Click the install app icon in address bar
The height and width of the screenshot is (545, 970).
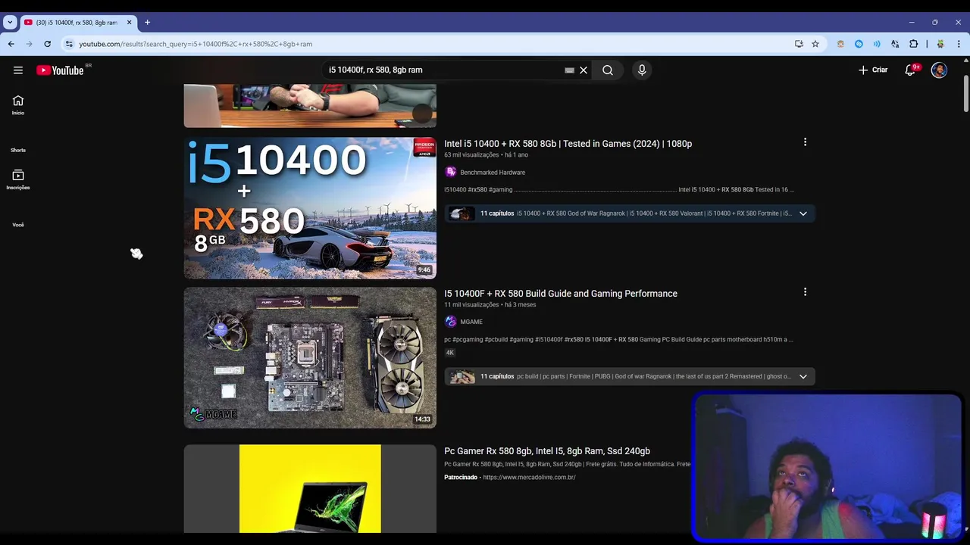[x=799, y=44]
